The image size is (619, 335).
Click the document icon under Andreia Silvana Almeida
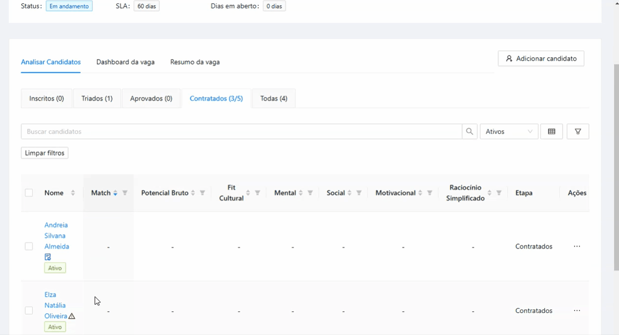point(48,257)
